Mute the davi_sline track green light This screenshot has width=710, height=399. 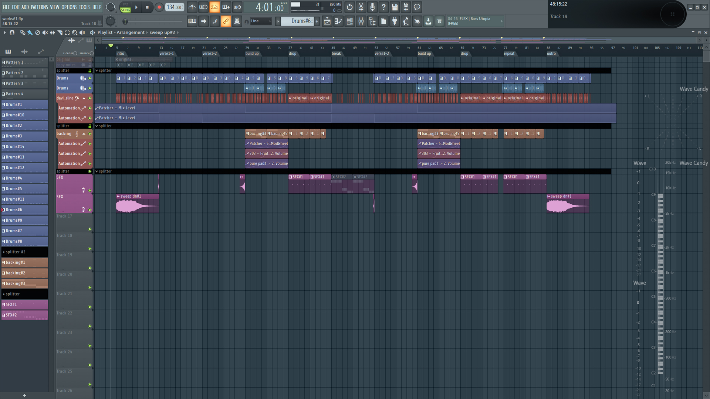pyautogui.click(x=89, y=98)
